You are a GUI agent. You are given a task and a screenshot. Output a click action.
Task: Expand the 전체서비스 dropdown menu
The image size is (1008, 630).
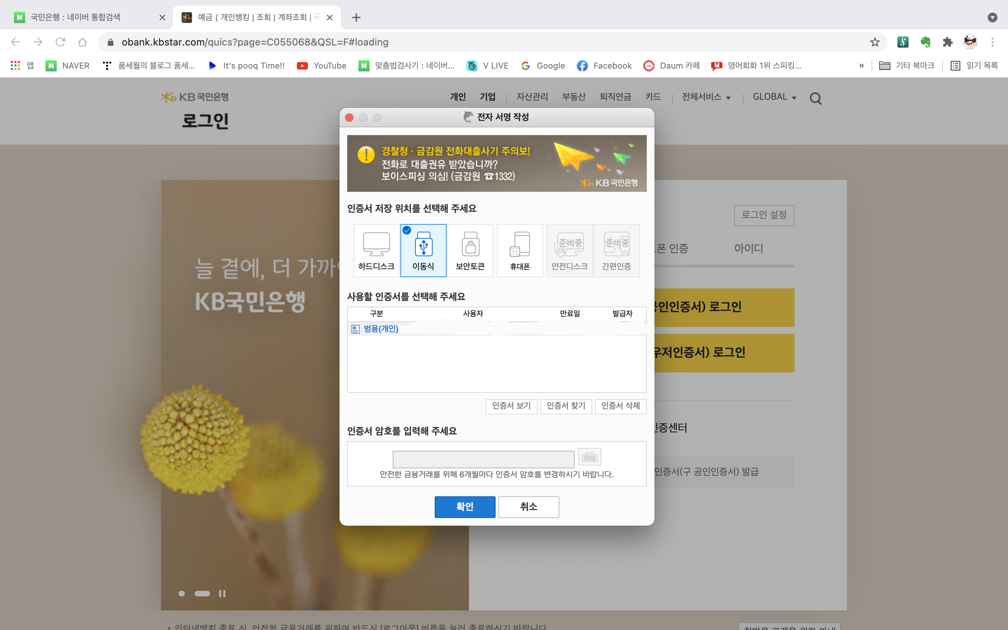click(706, 97)
